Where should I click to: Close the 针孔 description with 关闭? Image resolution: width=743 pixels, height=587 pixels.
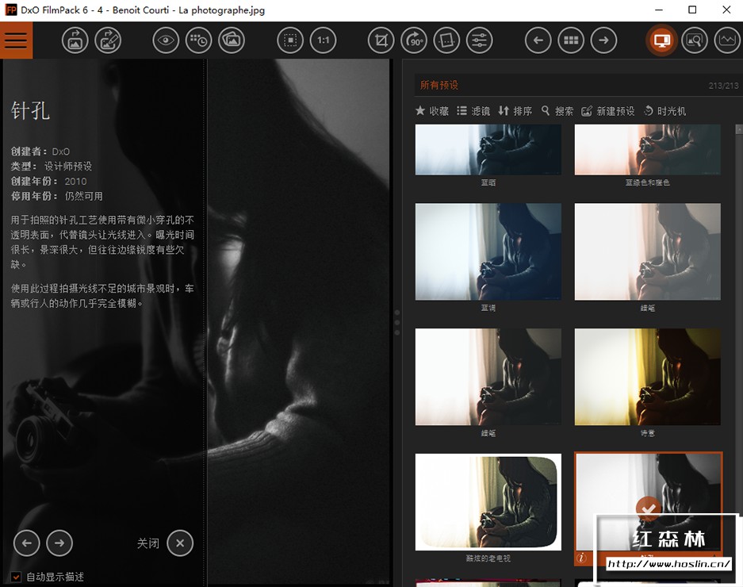coord(180,543)
